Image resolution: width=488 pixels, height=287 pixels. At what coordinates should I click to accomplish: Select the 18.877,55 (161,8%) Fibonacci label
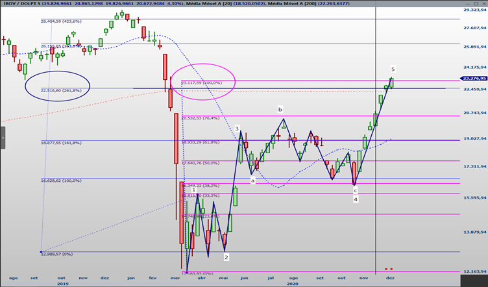coord(61,143)
